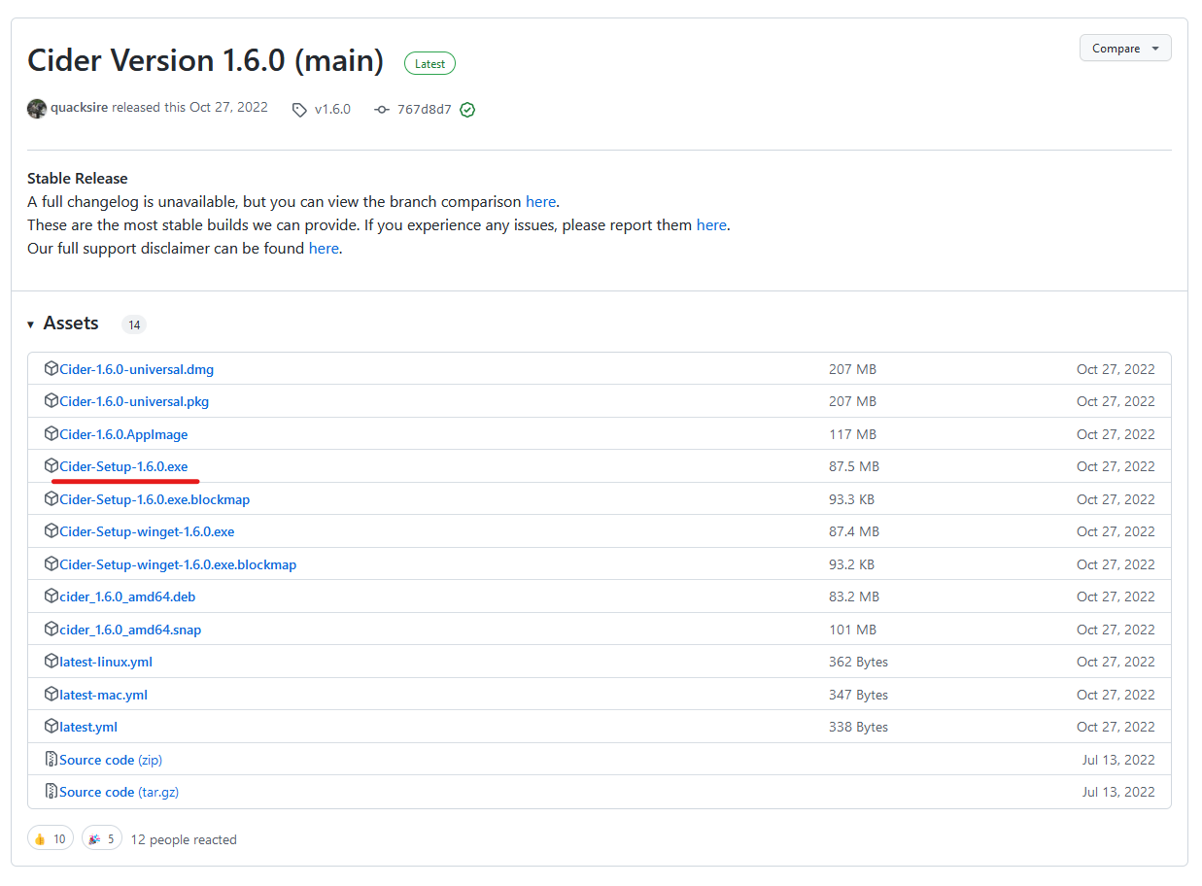
Task: Open the v1.6.0 tag link
Action: (x=332, y=110)
